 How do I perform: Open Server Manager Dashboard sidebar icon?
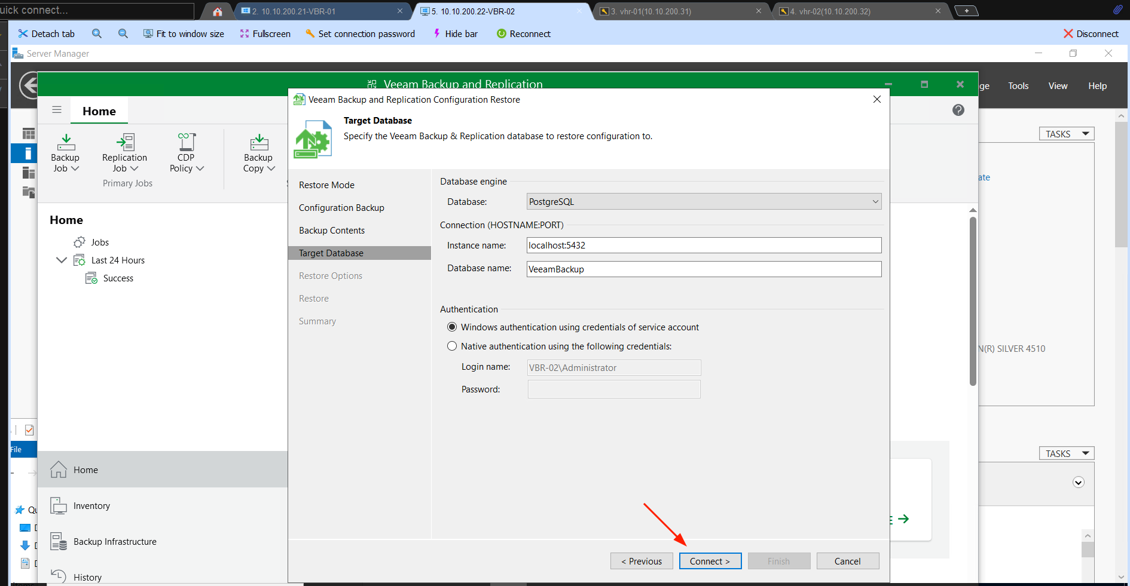pos(29,134)
